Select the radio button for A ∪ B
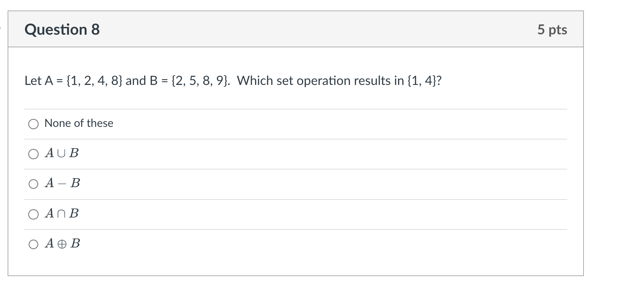Image resolution: width=623 pixels, height=292 pixels. click(x=34, y=154)
